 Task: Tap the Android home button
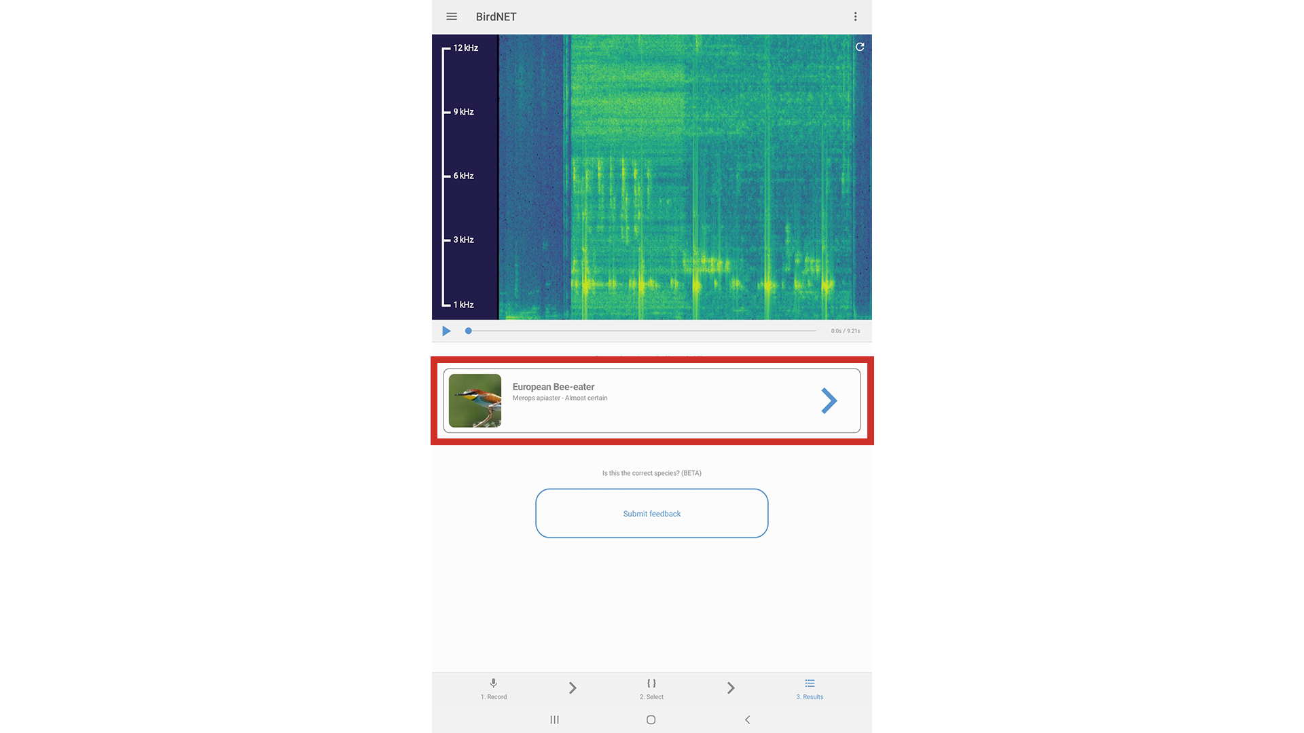651,719
